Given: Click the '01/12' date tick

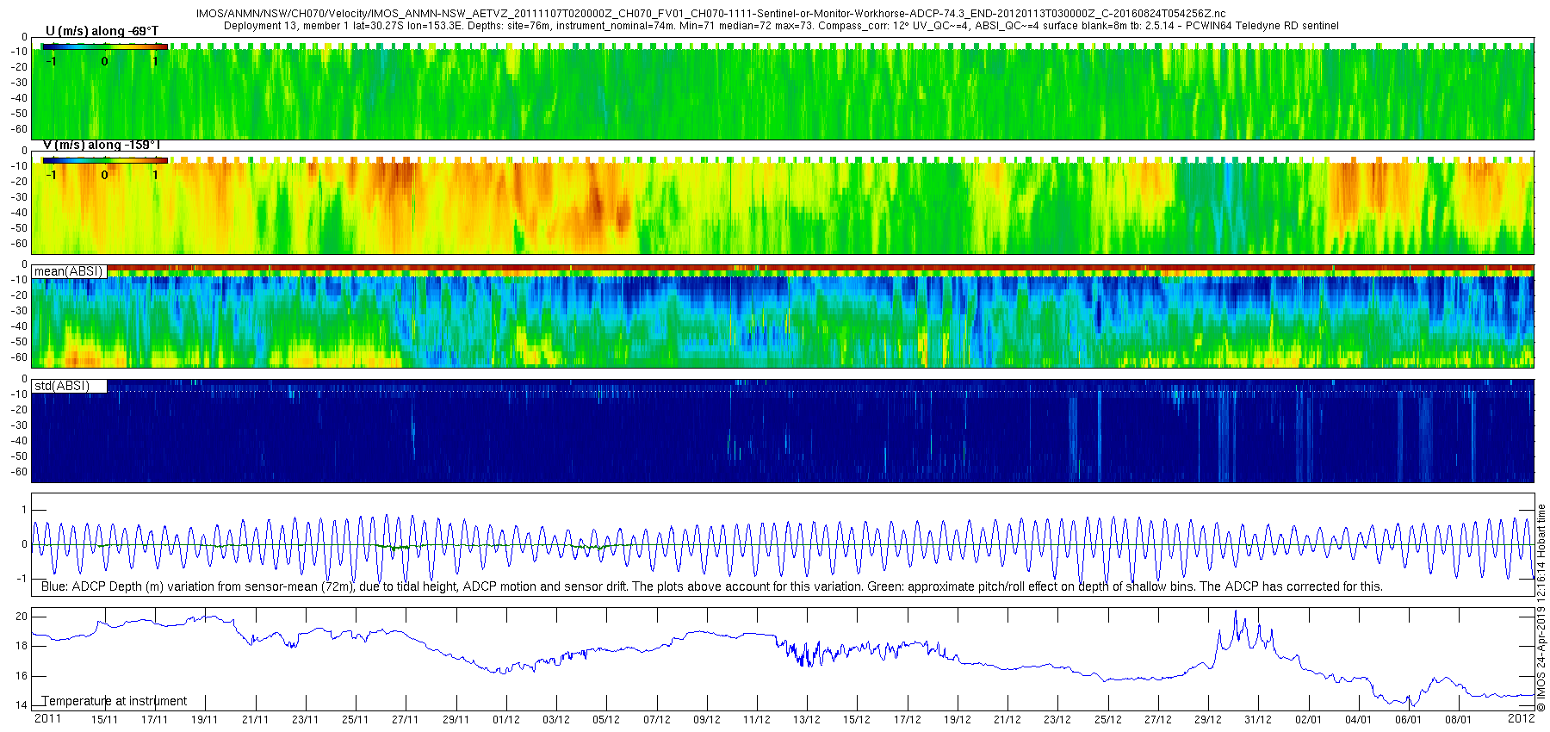Looking at the screenshot, I should (x=505, y=720).
